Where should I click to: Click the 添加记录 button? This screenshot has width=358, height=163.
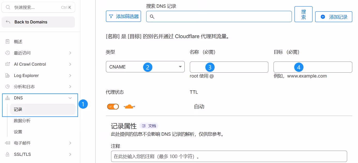click(333, 17)
